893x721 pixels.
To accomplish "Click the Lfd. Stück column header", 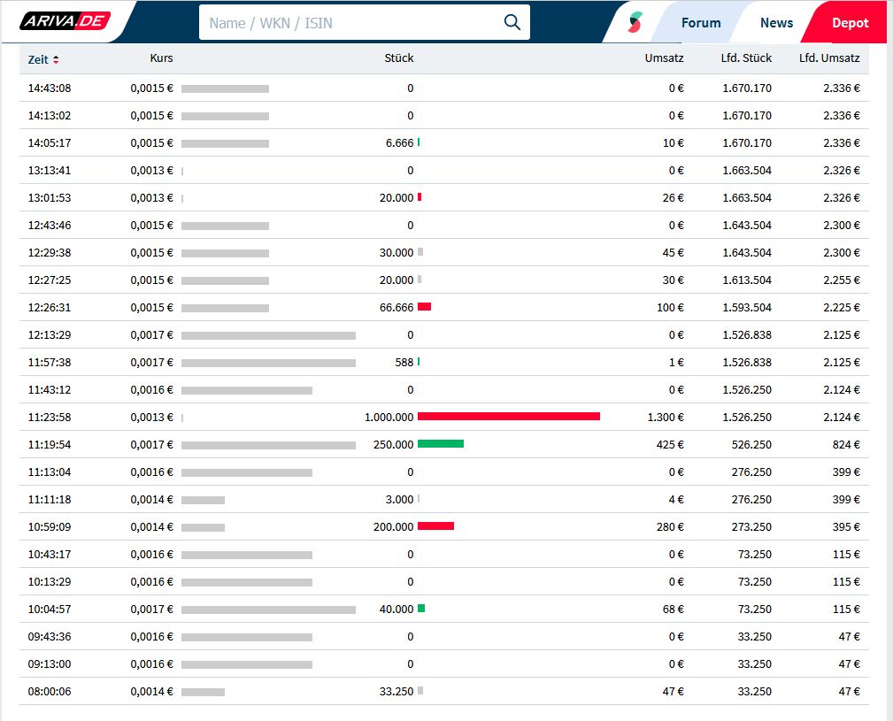I will click(746, 58).
